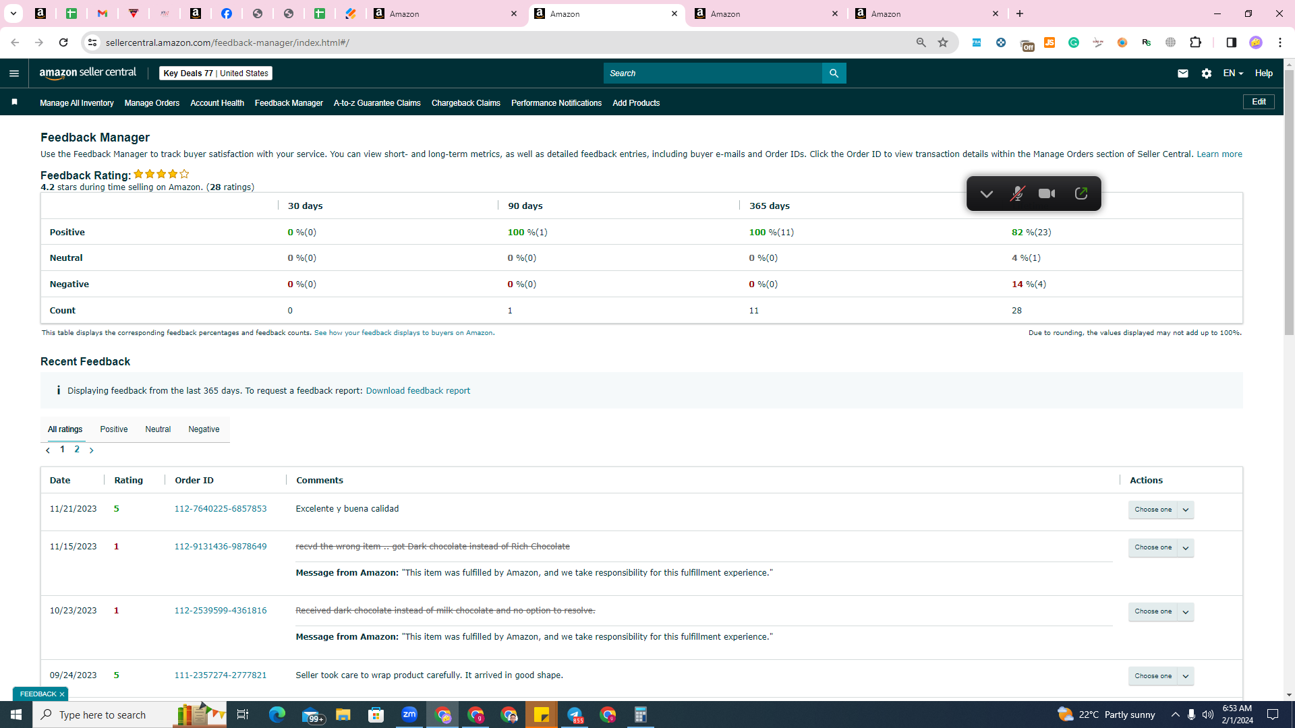Switch to the Negative ratings tab
This screenshot has height=728, width=1295.
tap(204, 429)
